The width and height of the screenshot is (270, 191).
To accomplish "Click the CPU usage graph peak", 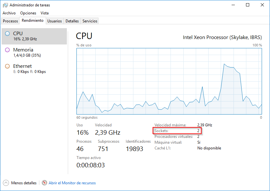I will [x=225, y=64].
